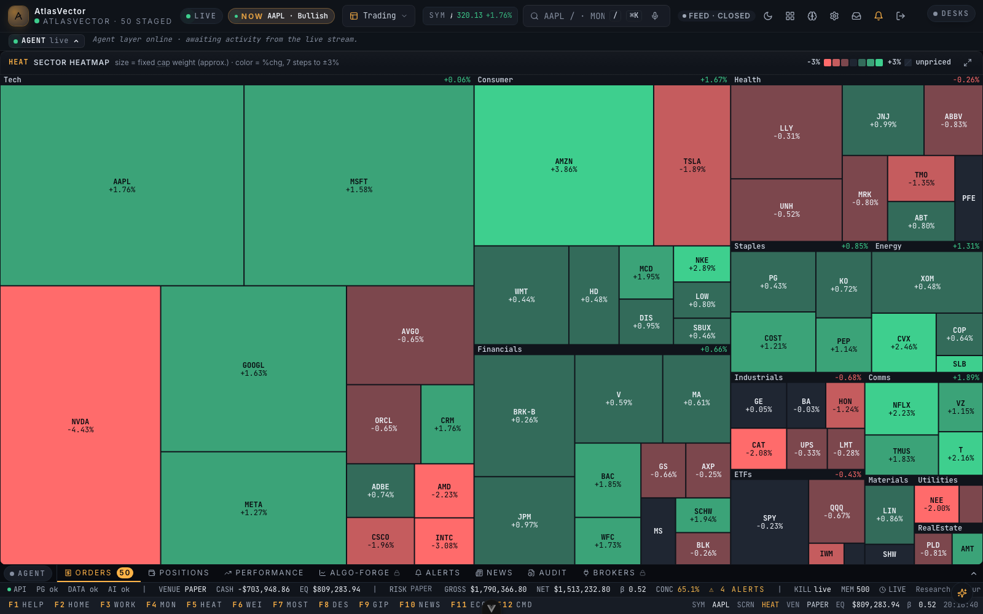Click the clock icon beside LIVE status

(x=882, y=589)
